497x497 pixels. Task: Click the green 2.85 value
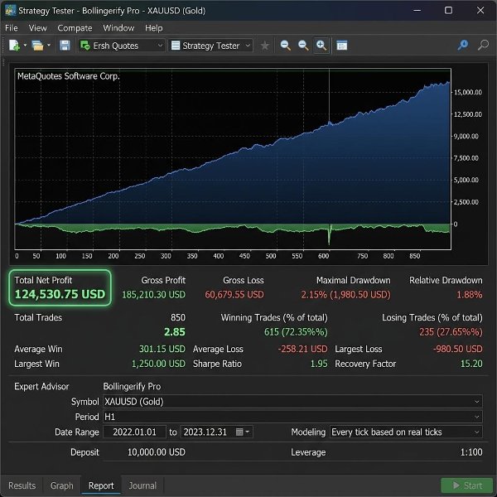pos(175,332)
